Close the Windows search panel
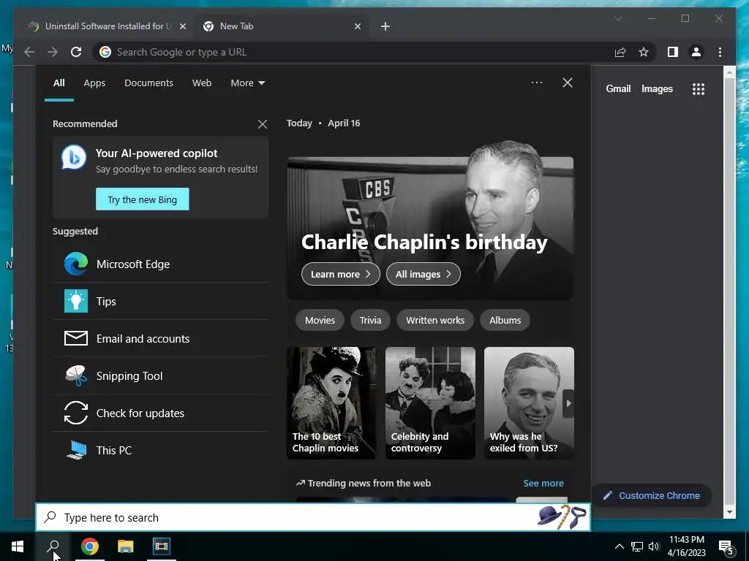 pos(568,83)
